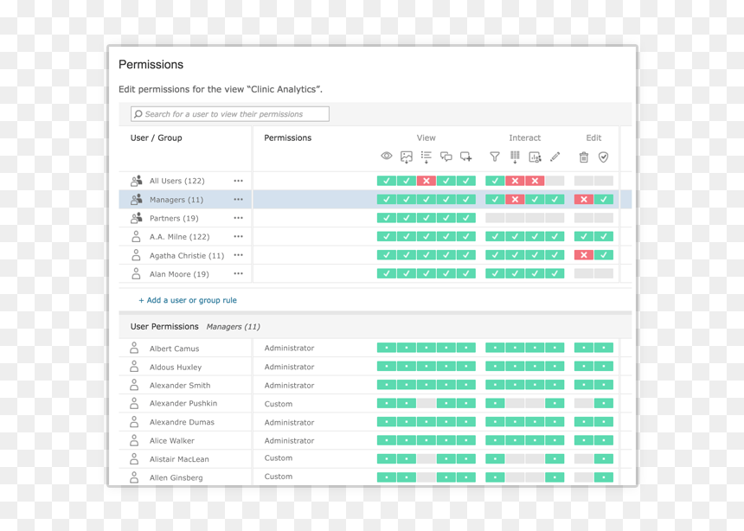Click the 'Managers (11)' italic label in User Permissions
The image size is (744, 531).
click(233, 327)
